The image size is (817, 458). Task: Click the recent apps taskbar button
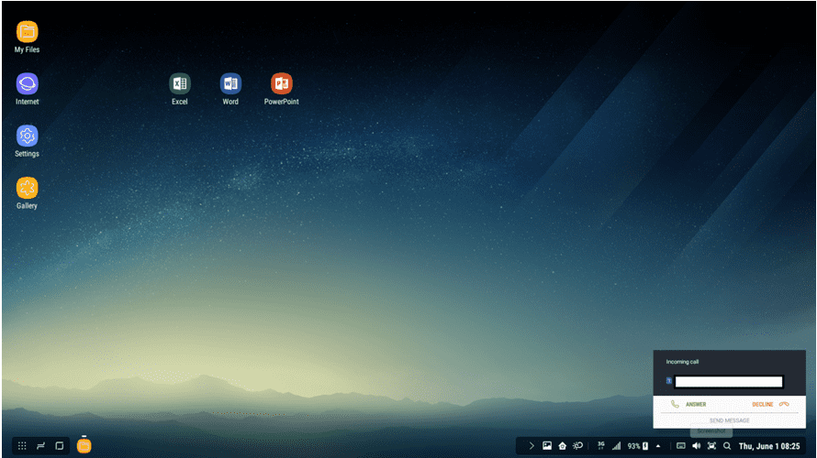point(40,446)
